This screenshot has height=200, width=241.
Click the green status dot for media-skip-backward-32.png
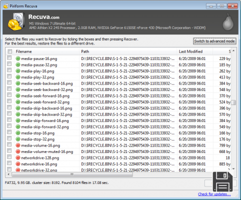tap(18, 114)
